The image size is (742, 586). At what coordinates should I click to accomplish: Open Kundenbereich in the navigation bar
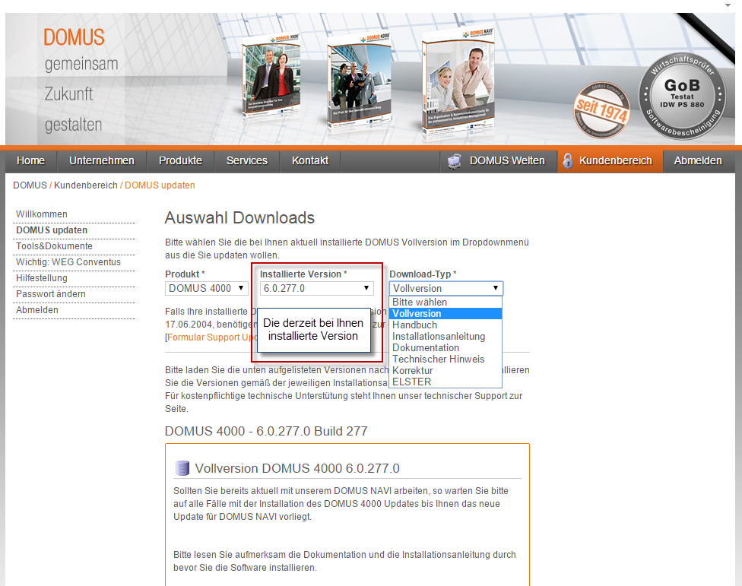coord(610,161)
